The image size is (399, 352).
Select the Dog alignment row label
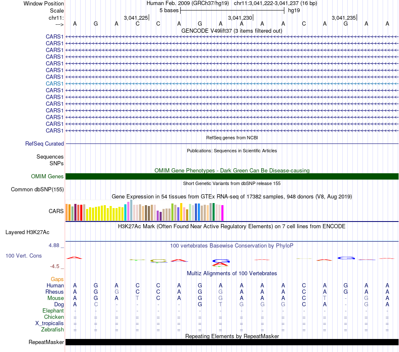click(59, 305)
